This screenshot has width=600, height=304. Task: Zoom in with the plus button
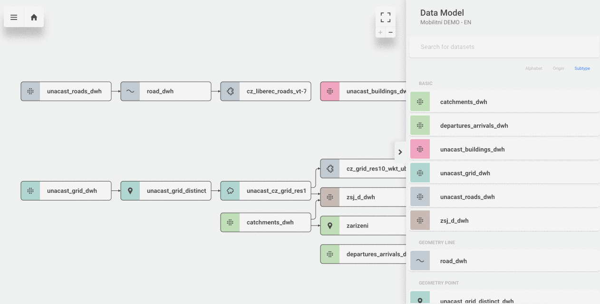(x=380, y=32)
